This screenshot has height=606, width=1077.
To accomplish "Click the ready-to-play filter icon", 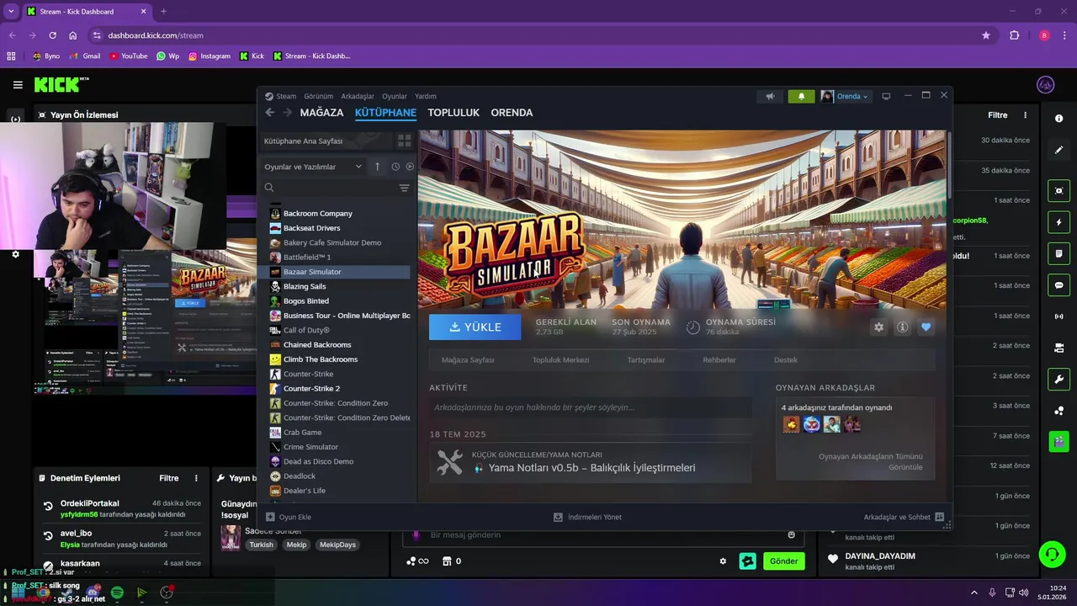I will pos(410,167).
